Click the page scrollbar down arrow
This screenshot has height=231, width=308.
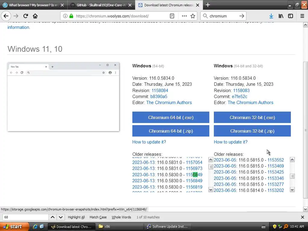tap(306, 209)
